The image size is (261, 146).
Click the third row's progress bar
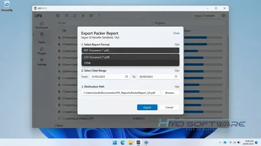click(x=203, y=51)
